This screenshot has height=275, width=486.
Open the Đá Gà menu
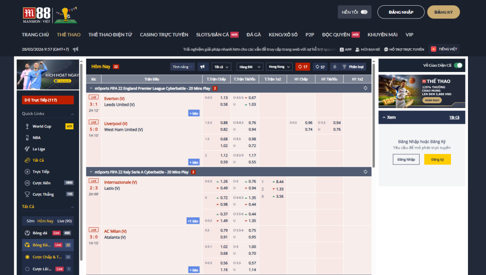(x=253, y=35)
